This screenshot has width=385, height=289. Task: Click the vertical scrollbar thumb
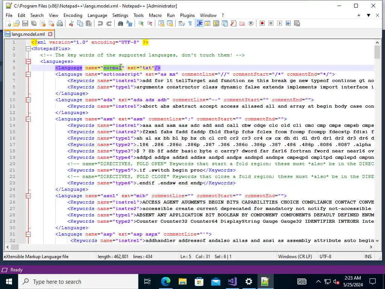pyautogui.click(x=377, y=52)
